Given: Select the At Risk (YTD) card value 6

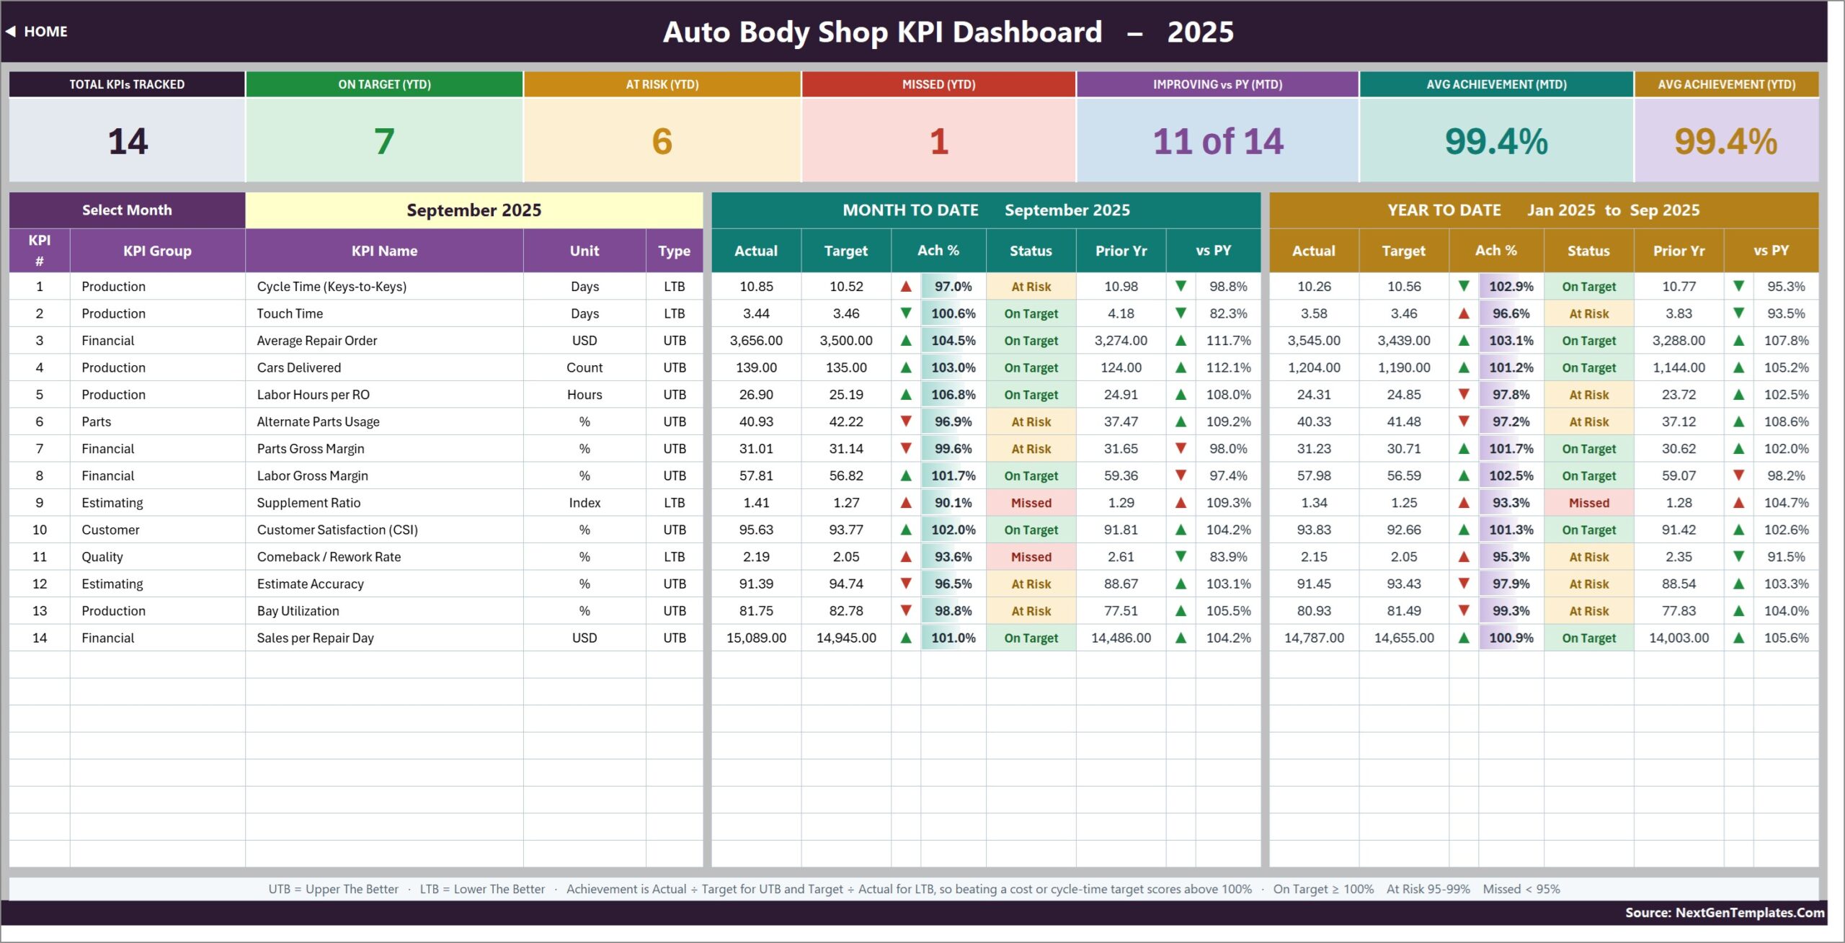Looking at the screenshot, I should [x=662, y=141].
